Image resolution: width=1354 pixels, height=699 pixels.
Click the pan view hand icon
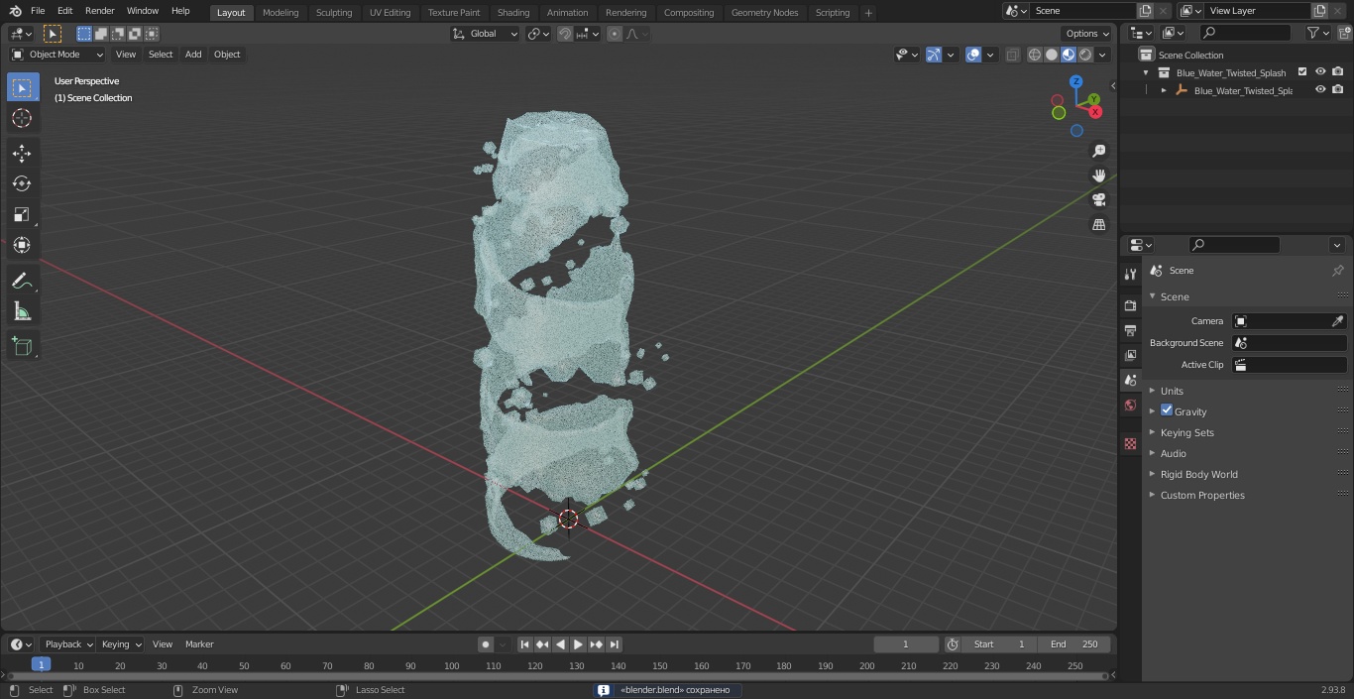coord(1098,175)
